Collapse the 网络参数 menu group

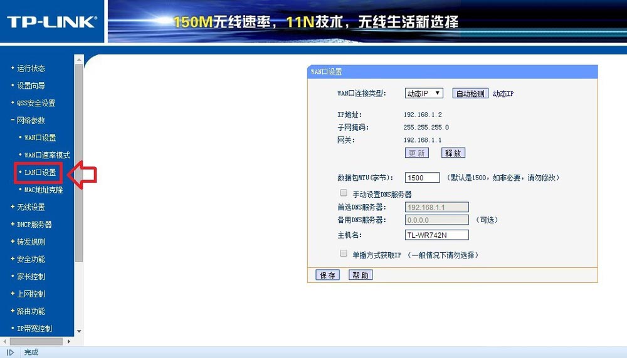click(x=28, y=120)
